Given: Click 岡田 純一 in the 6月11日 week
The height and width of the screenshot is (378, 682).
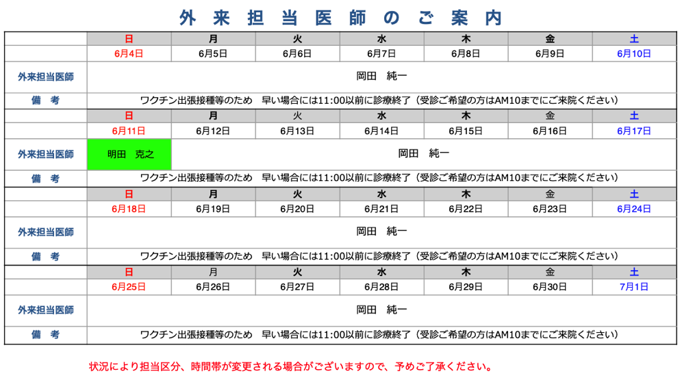Looking at the screenshot, I should (424, 154).
